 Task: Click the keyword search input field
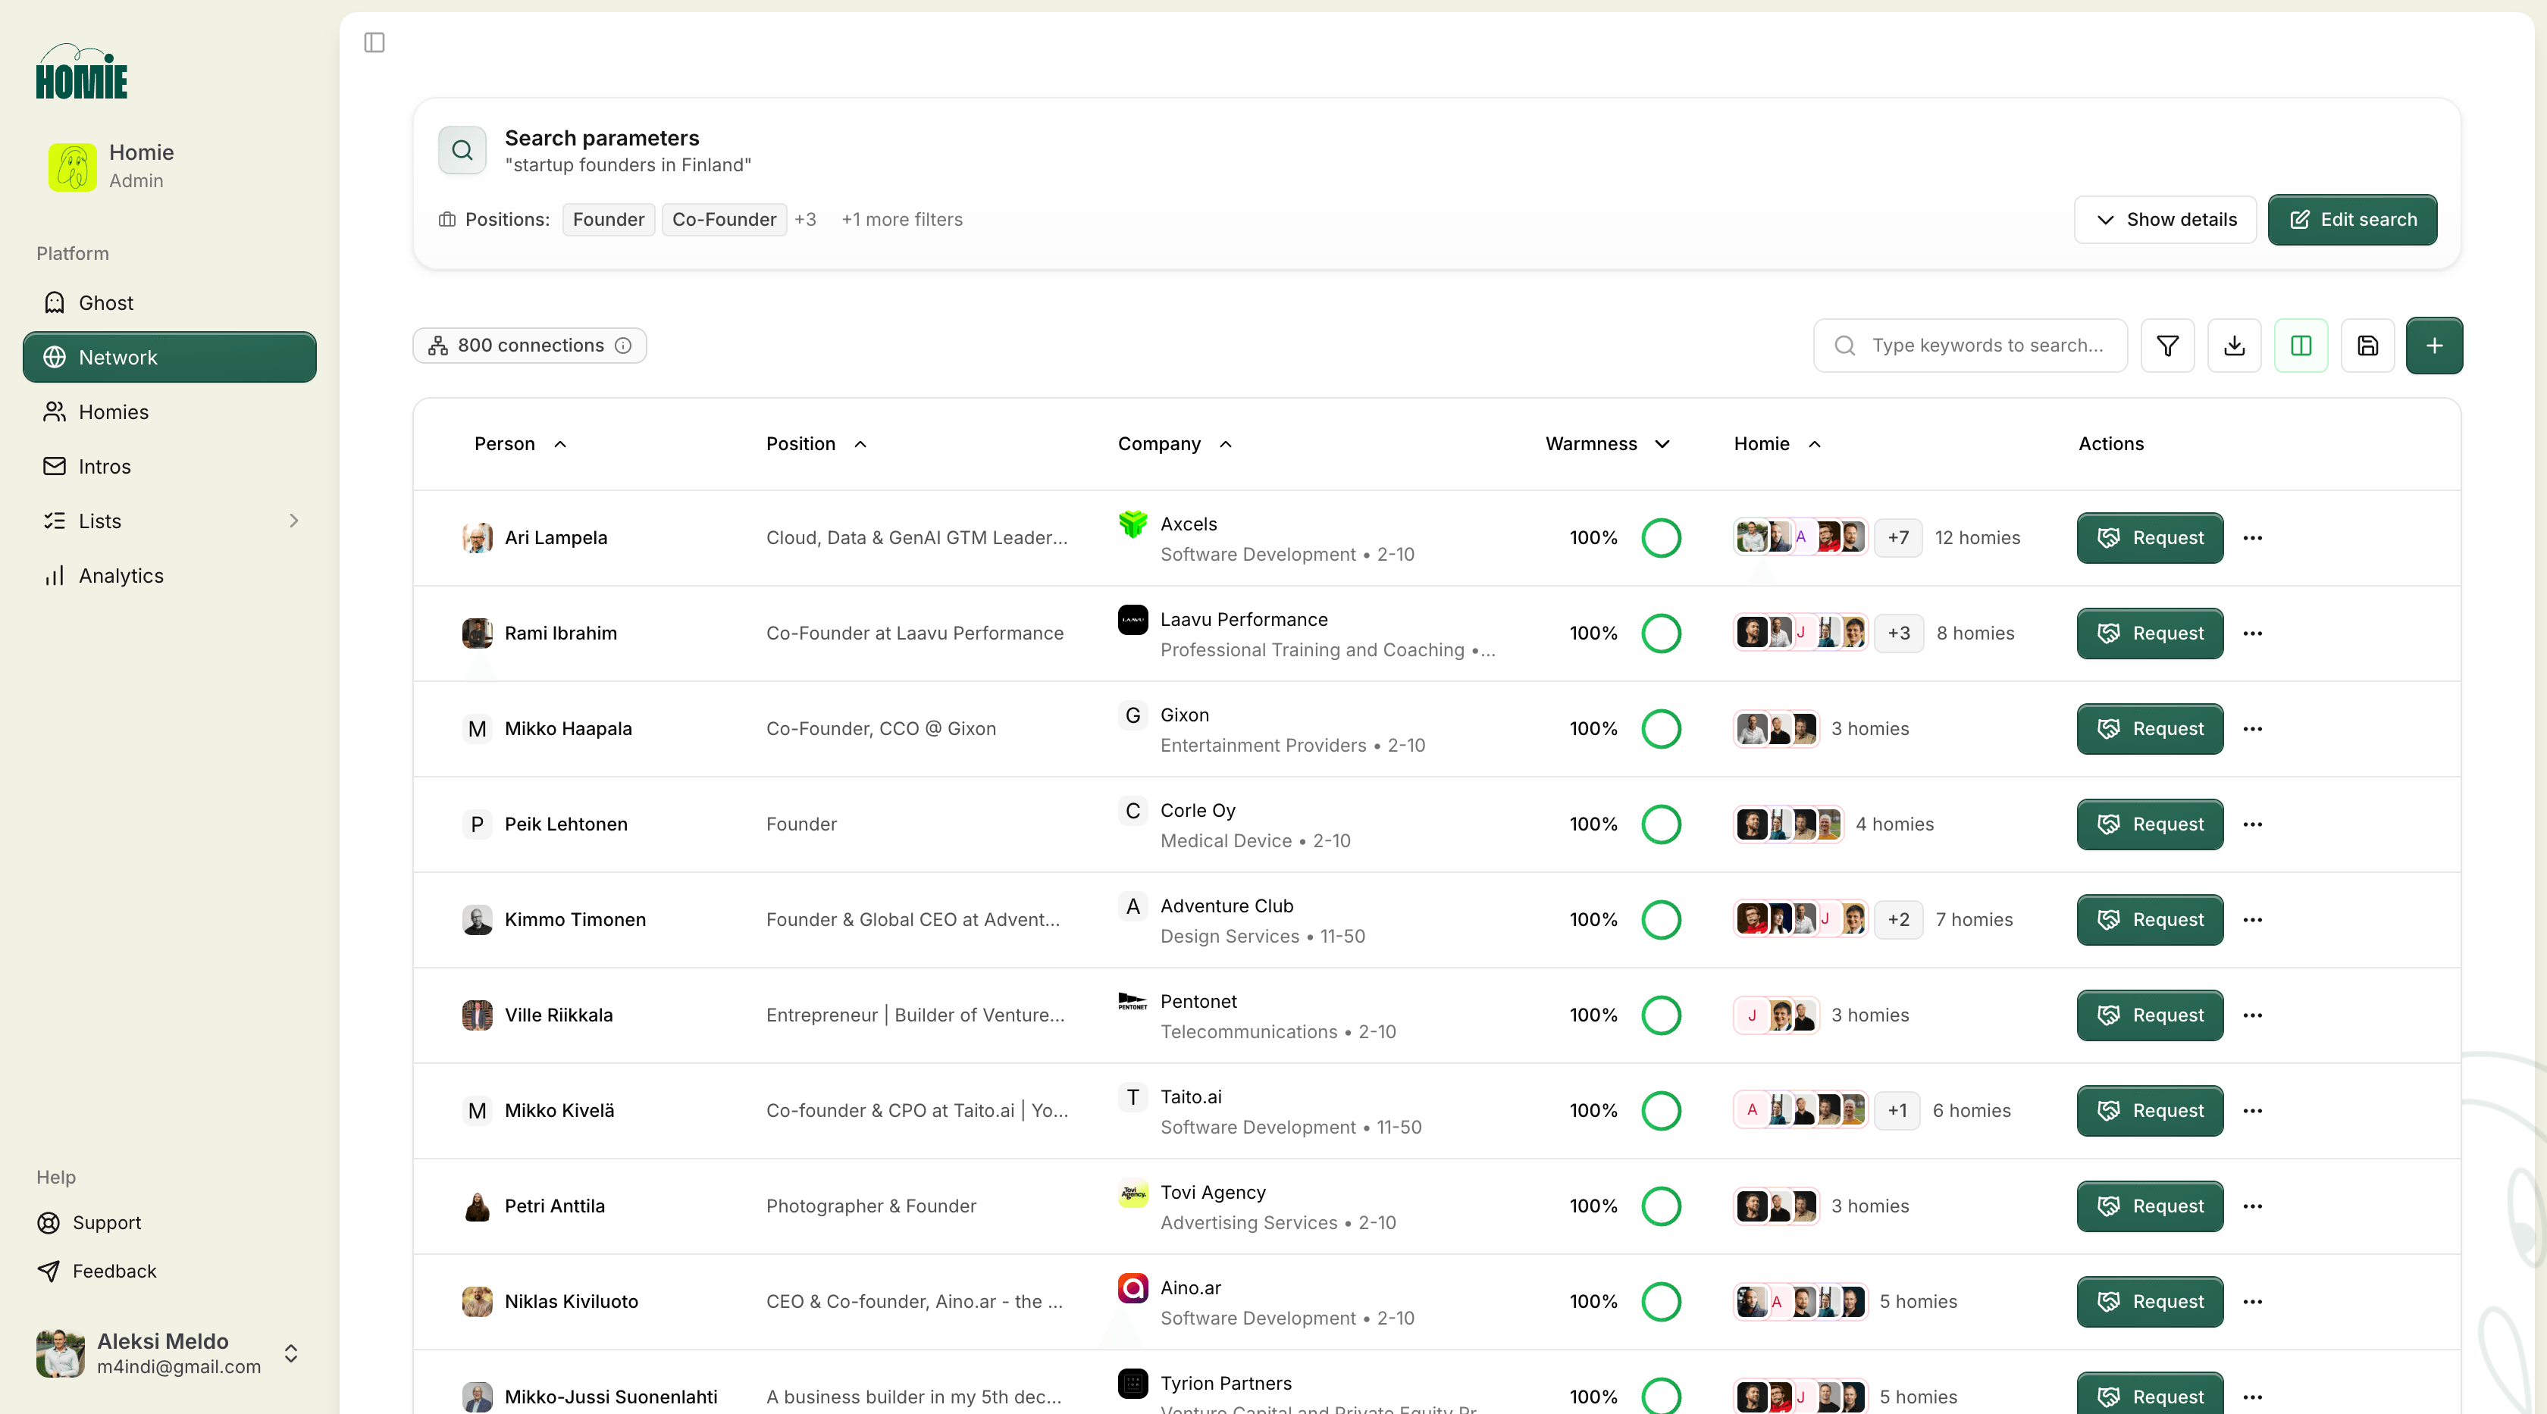click(x=1988, y=346)
